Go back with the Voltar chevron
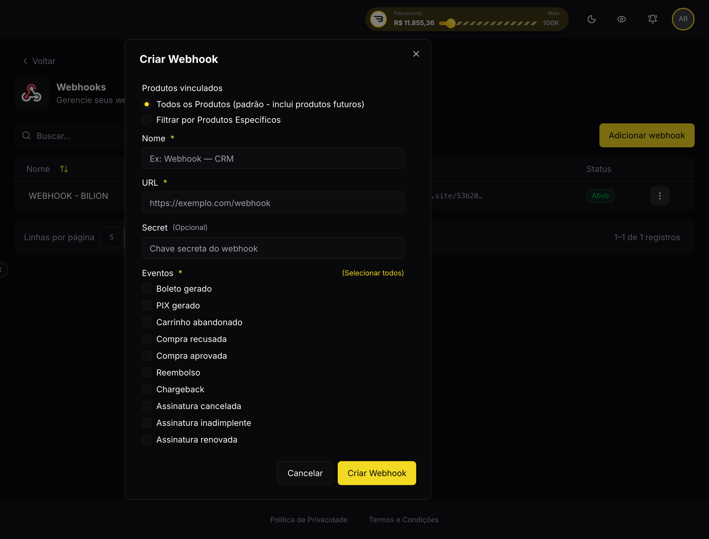Viewport: 709px width, 539px height. point(25,61)
